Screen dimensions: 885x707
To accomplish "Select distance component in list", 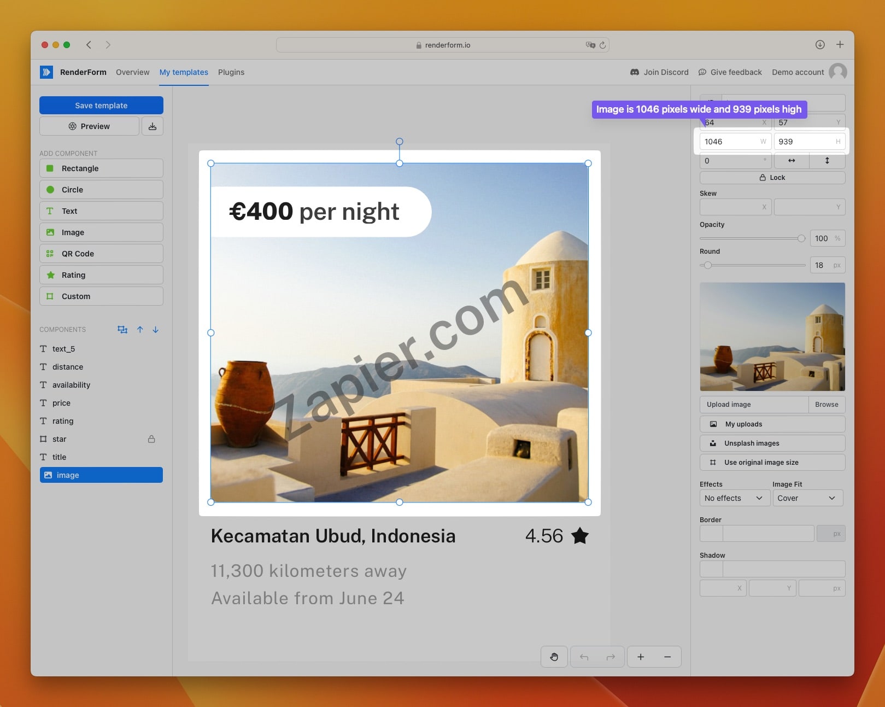I will (101, 367).
